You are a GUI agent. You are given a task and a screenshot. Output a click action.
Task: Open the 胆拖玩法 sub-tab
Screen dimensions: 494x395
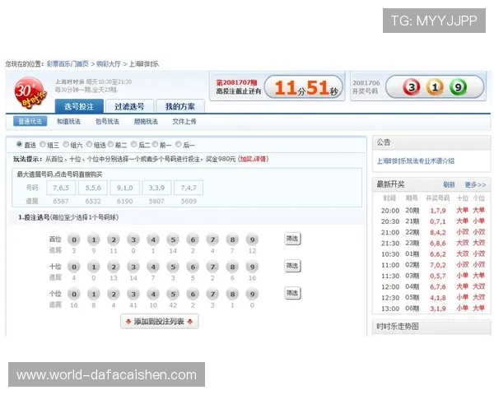click(x=146, y=121)
